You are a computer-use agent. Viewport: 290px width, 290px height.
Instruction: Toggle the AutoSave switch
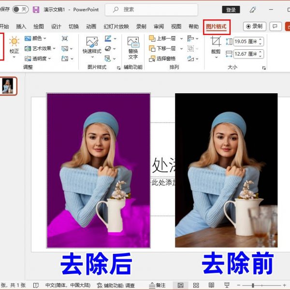20,9
